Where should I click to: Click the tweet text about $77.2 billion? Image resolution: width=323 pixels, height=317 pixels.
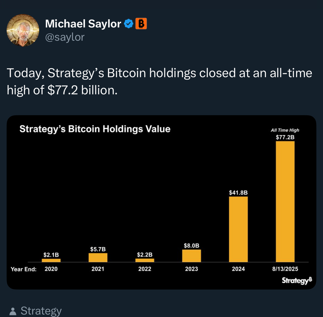(x=159, y=82)
